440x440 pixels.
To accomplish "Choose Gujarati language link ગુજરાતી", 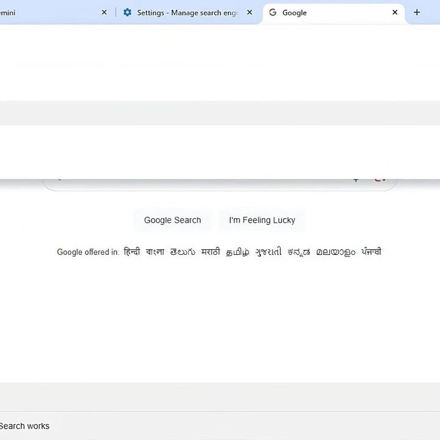I will [x=268, y=252].
